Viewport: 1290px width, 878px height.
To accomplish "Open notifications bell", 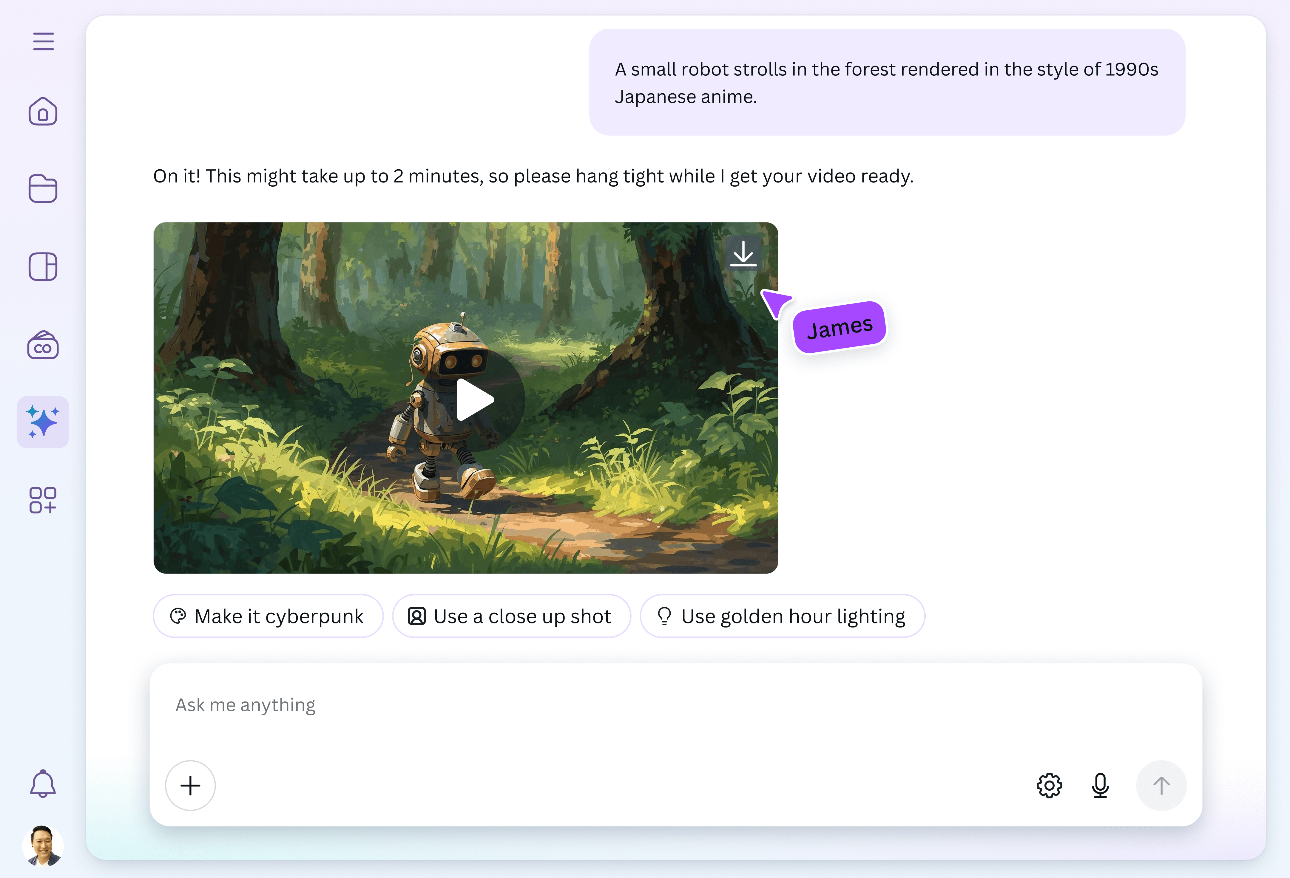I will pos(43,783).
